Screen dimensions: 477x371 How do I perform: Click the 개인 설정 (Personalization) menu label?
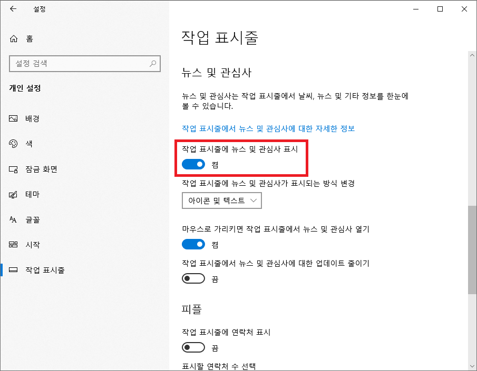click(24, 88)
